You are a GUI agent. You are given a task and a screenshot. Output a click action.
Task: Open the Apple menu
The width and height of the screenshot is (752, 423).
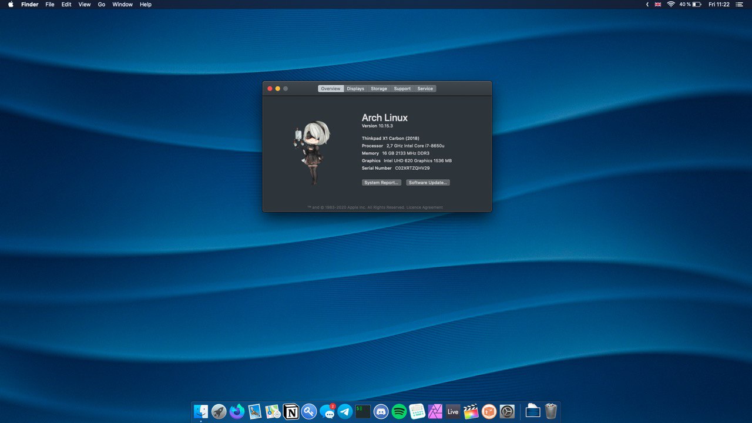(11, 4)
